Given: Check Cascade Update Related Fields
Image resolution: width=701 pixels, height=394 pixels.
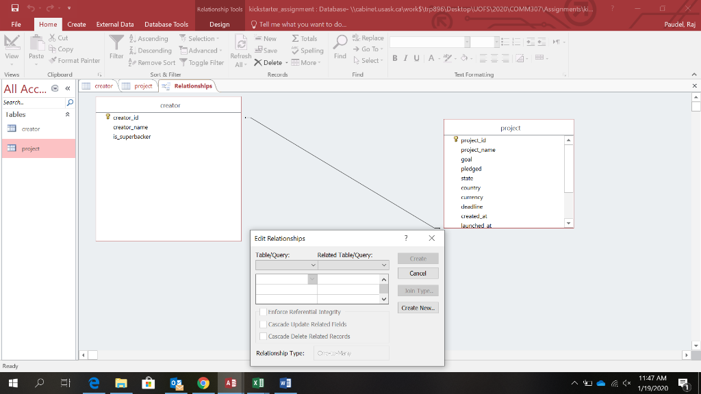Looking at the screenshot, I should [264, 324].
